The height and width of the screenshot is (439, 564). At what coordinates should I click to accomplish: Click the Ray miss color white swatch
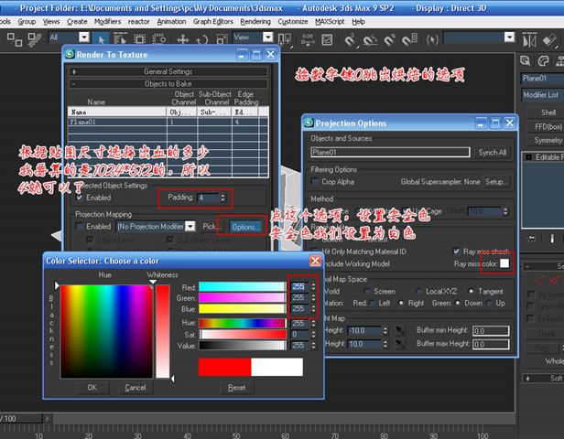coord(504,263)
